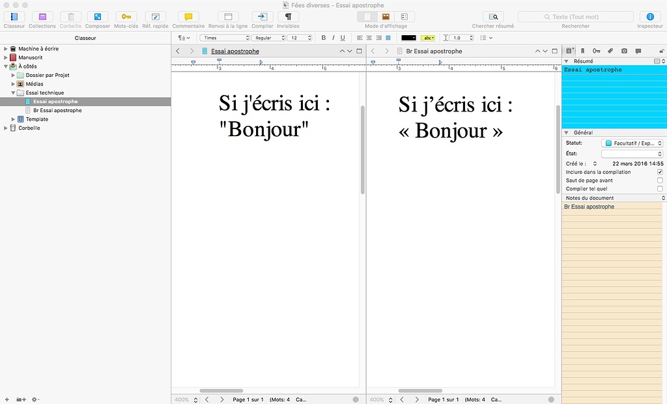This screenshot has height=404, width=667.
Task: Collapse the Essai technique folder
Action: tap(13, 93)
